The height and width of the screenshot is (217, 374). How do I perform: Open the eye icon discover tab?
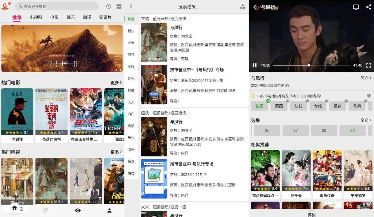click(x=78, y=211)
